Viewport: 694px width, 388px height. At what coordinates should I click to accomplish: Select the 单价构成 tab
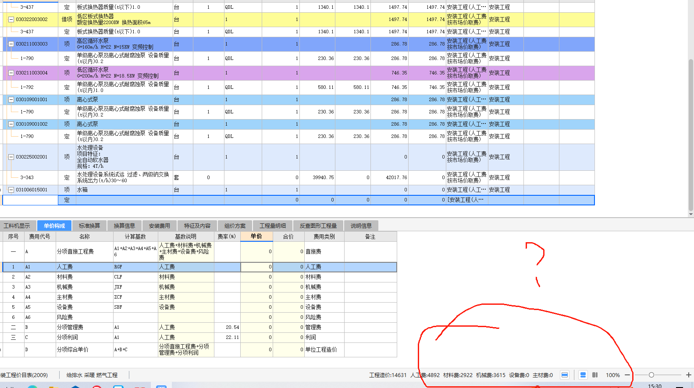coord(54,226)
